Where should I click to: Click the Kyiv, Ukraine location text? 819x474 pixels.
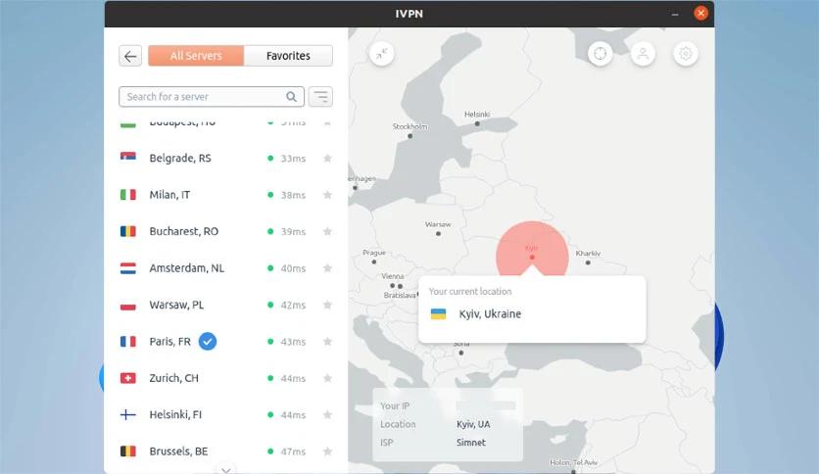490,313
